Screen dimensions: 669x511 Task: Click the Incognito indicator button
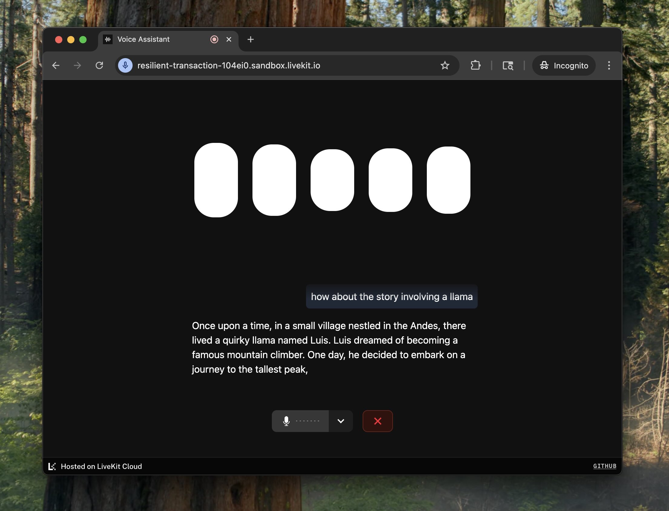click(563, 65)
